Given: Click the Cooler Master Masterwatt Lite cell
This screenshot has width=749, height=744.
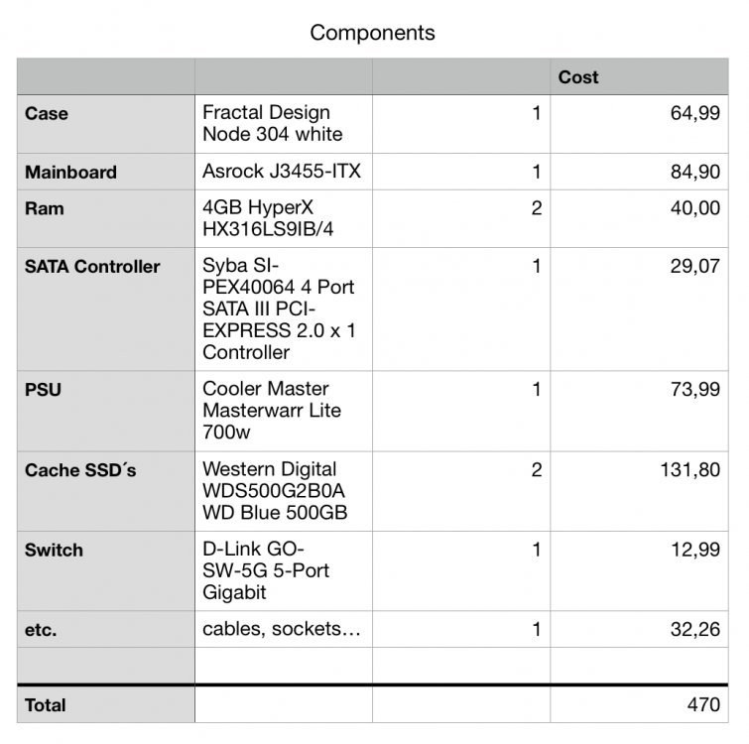Looking at the screenshot, I should pyautogui.click(x=284, y=411).
